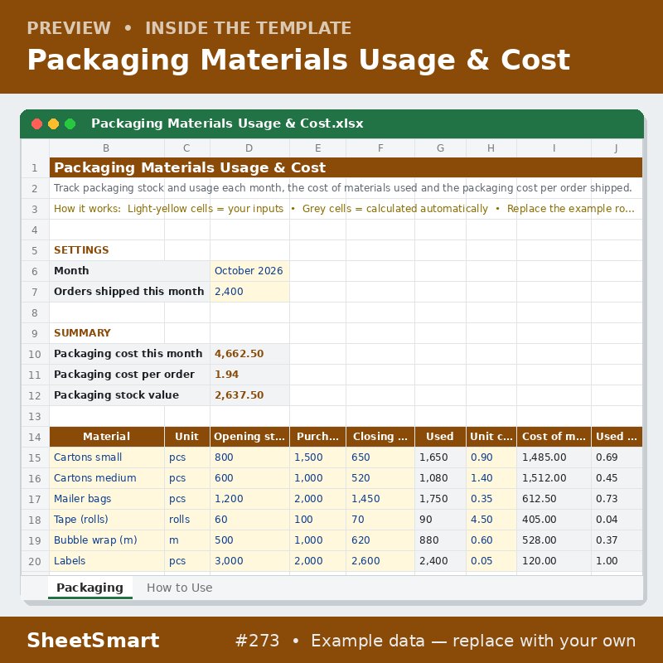The image size is (663, 663).
Task: Click the Month input cell October 2026
Action: [249, 271]
